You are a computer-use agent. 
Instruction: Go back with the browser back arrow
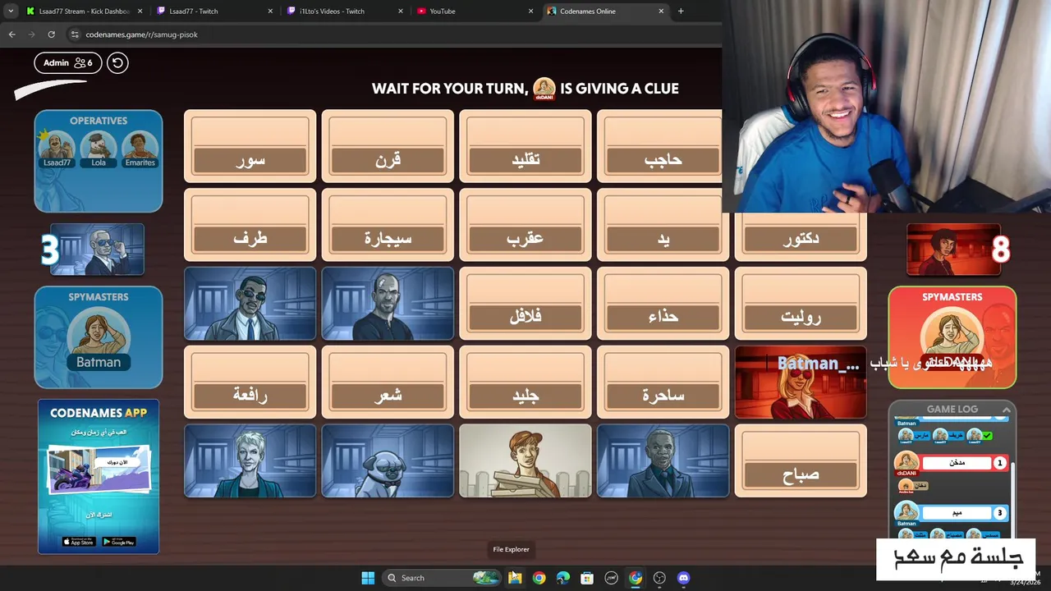point(11,34)
